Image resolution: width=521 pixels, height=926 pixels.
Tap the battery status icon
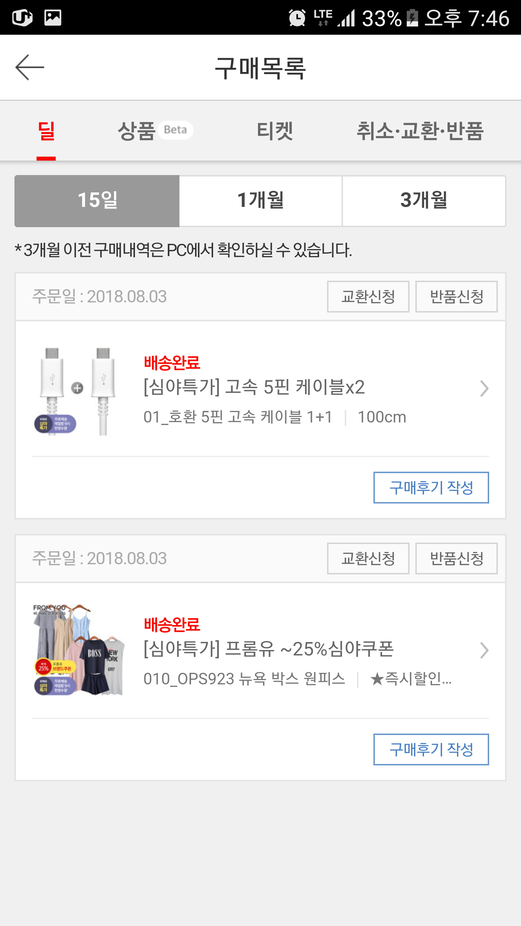[x=412, y=18]
